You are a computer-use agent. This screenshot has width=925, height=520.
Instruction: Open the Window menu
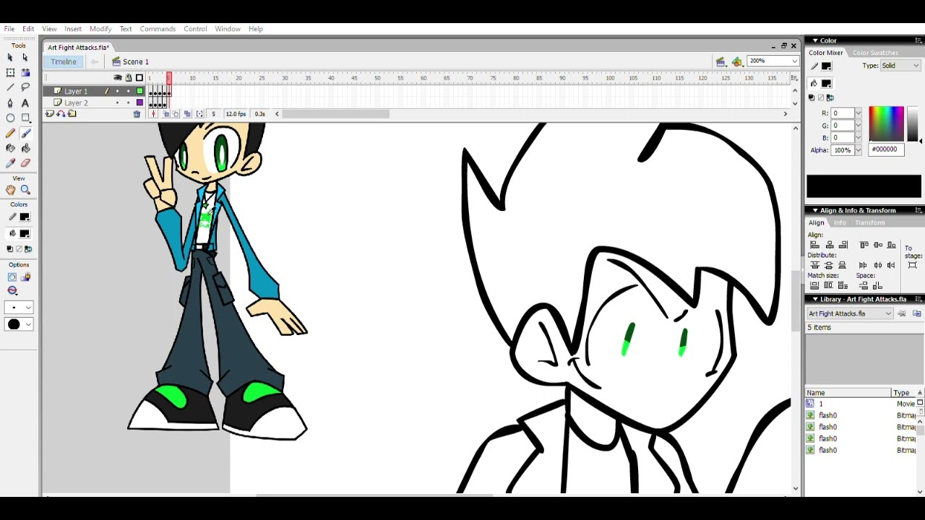(228, 29)
